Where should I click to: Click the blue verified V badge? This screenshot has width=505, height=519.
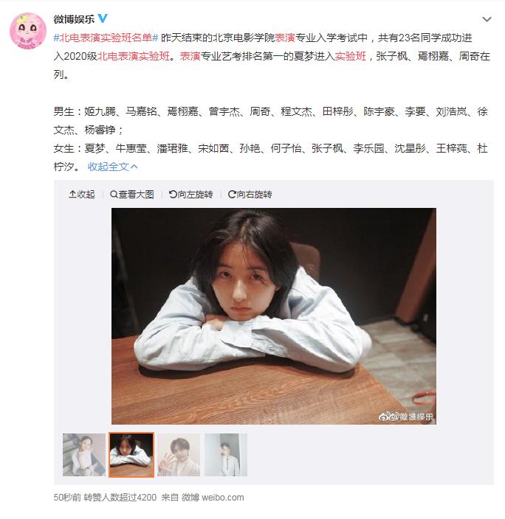click(103, 18)
